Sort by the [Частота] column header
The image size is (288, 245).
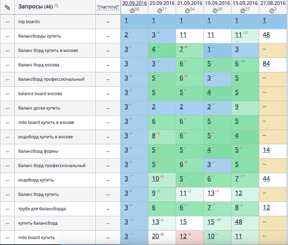(x=107, y=7)
